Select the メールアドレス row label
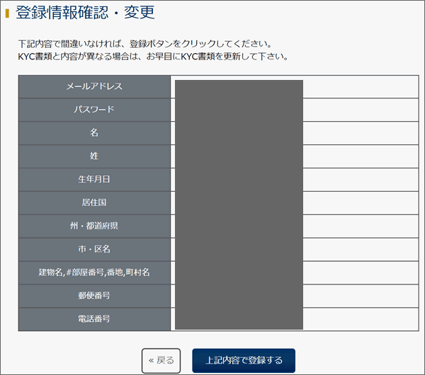425x375 pixels. [x=94, y=86]
